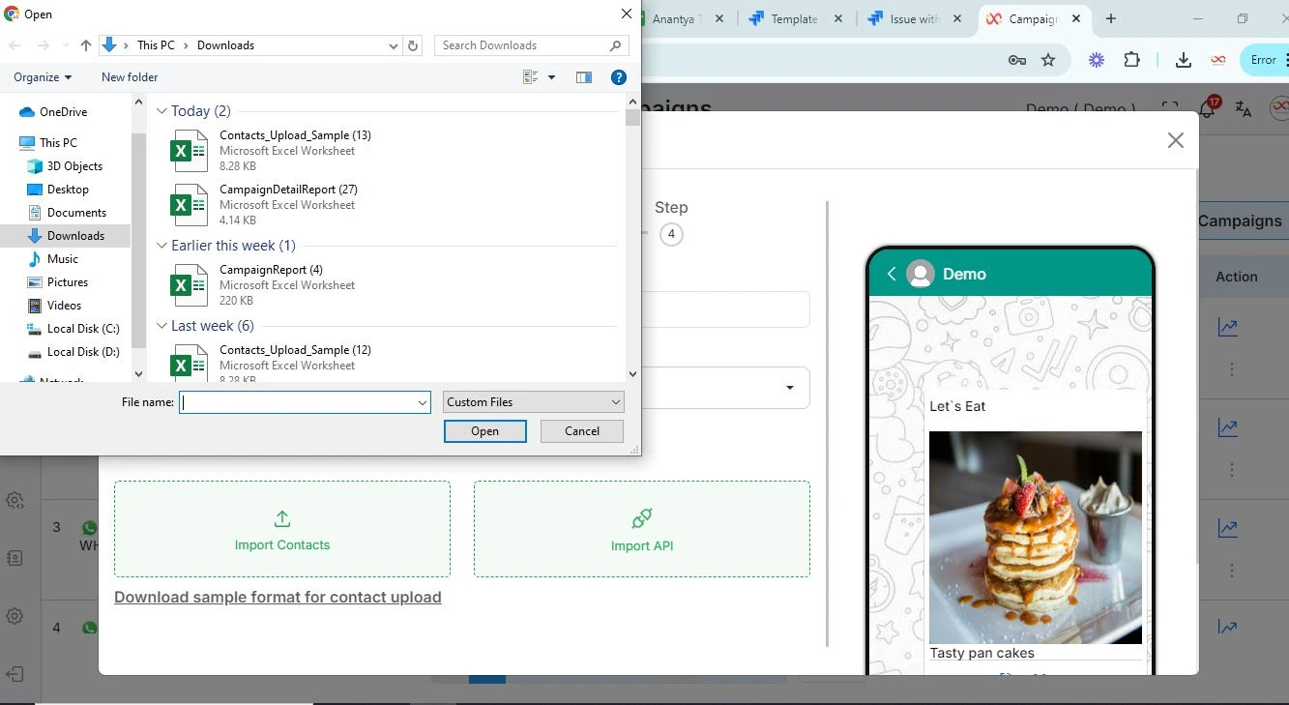Select Contacts_Upload_Sample (12) file
This screenshot has width=1289, height=705.
pyautogui.click(x=387, y=363)
